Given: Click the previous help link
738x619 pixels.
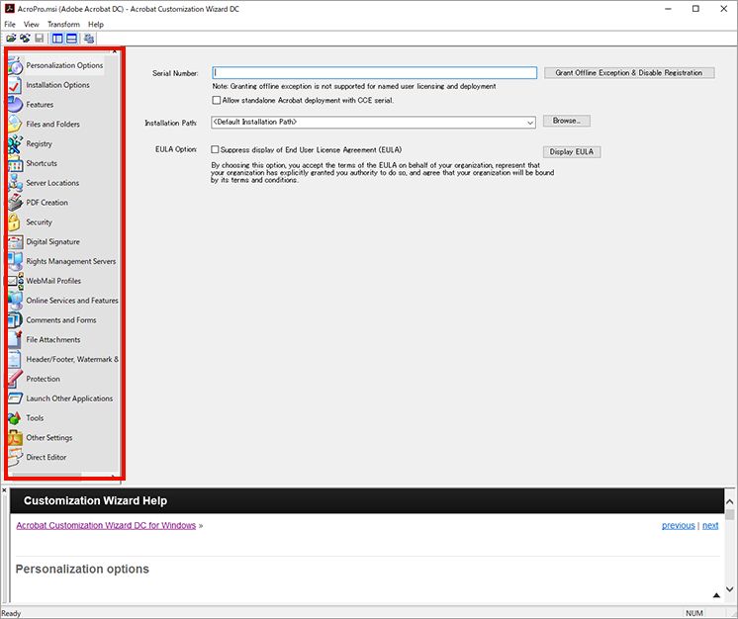Looking at the screenshot, I should click(x=679, y=525).
